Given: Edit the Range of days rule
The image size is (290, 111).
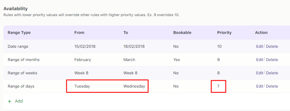Looking at the screenshot, I should 260,86.
